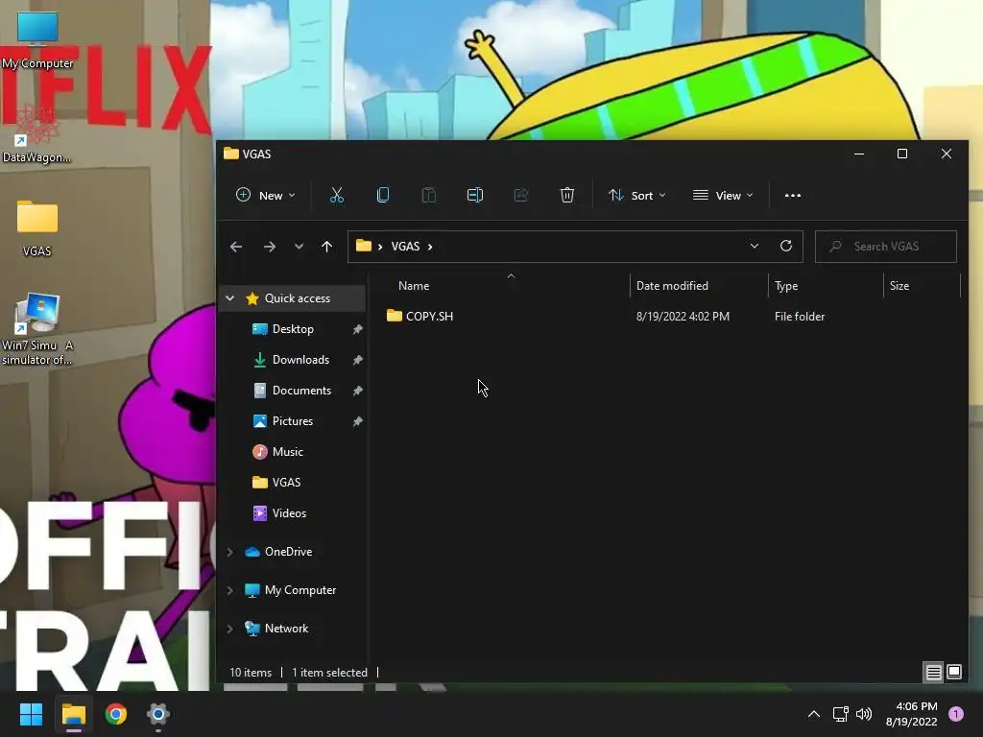Click File folder type cell
The image size is (983, 737).
[800, 317]
